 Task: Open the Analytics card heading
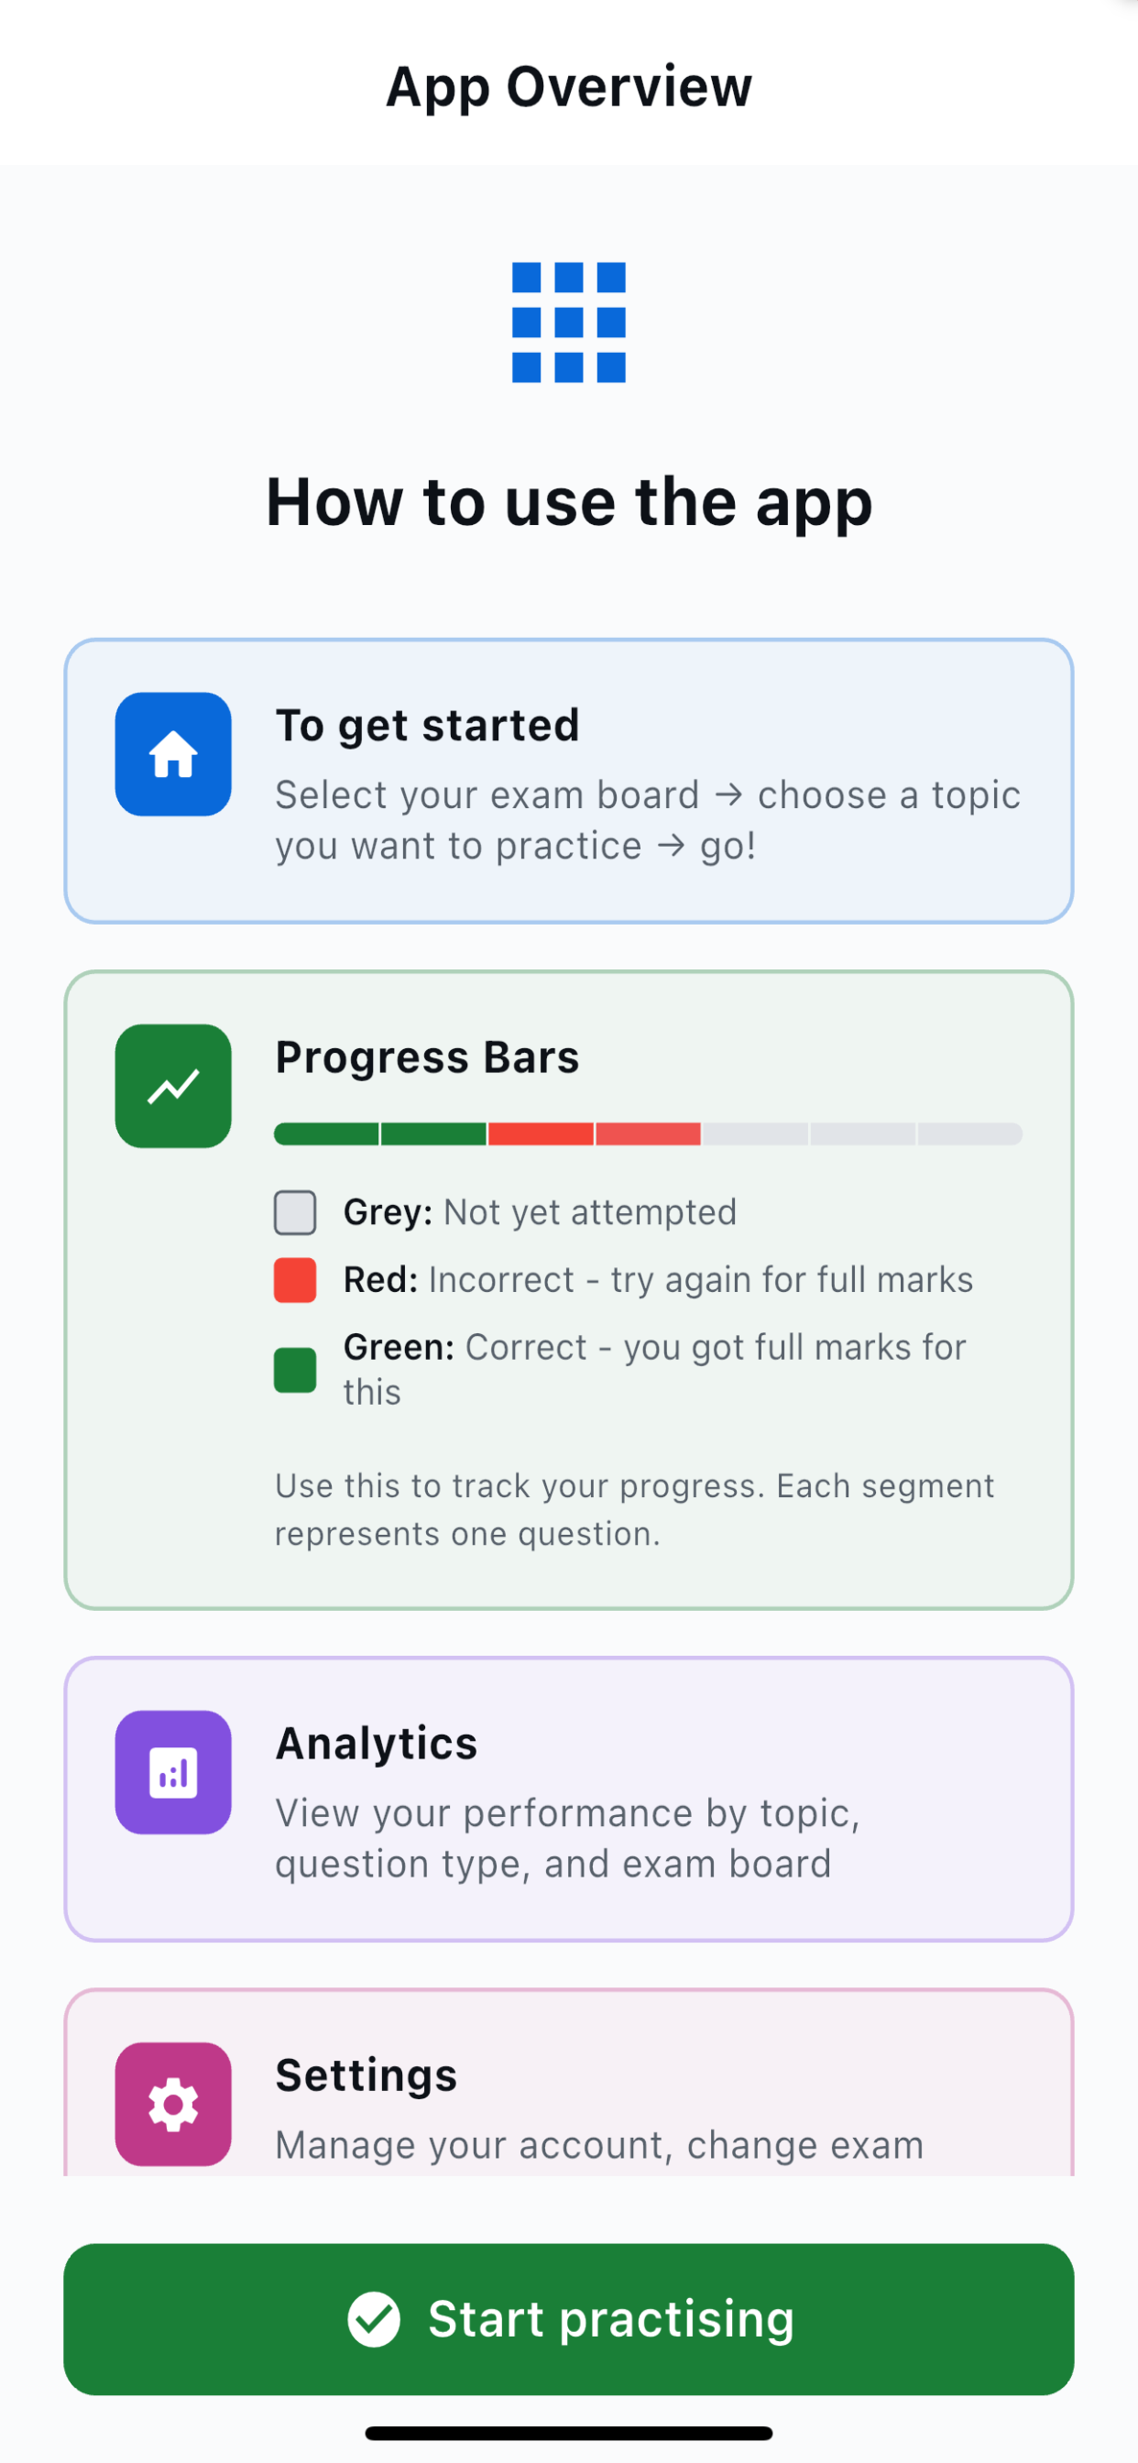[x=377, y=1743]
